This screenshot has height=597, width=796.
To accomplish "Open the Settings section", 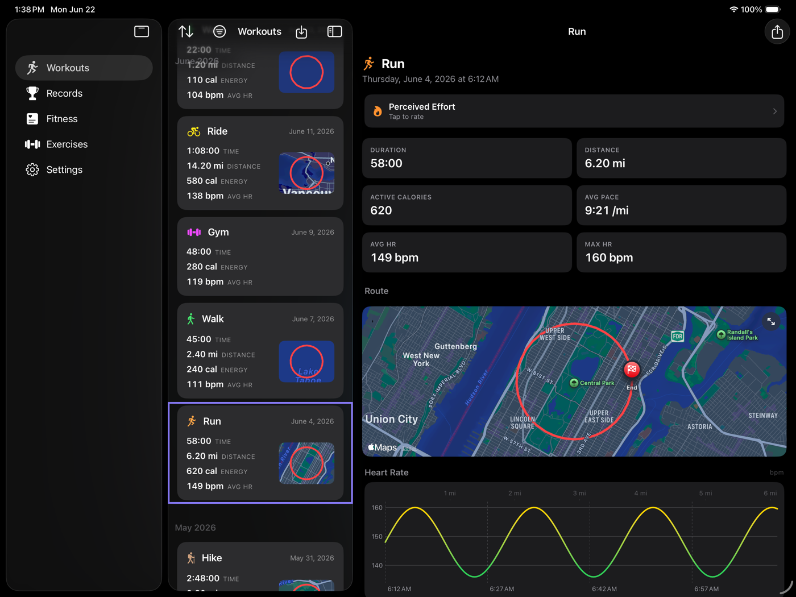I will [84, 169].
